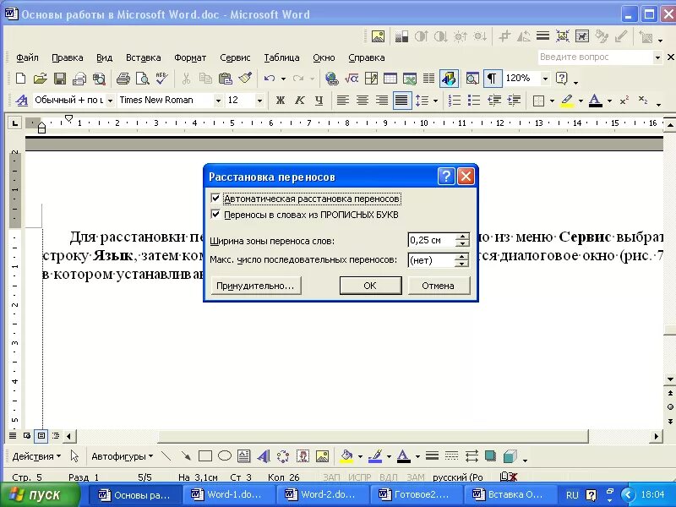676x507 pixels.
Task: Toggle italic (К) formatting
Action: 300,101
